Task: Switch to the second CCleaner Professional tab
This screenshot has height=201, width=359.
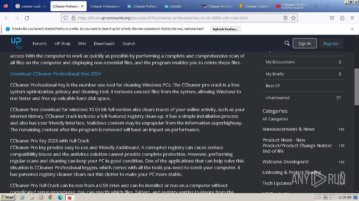Action: [105, 6]
